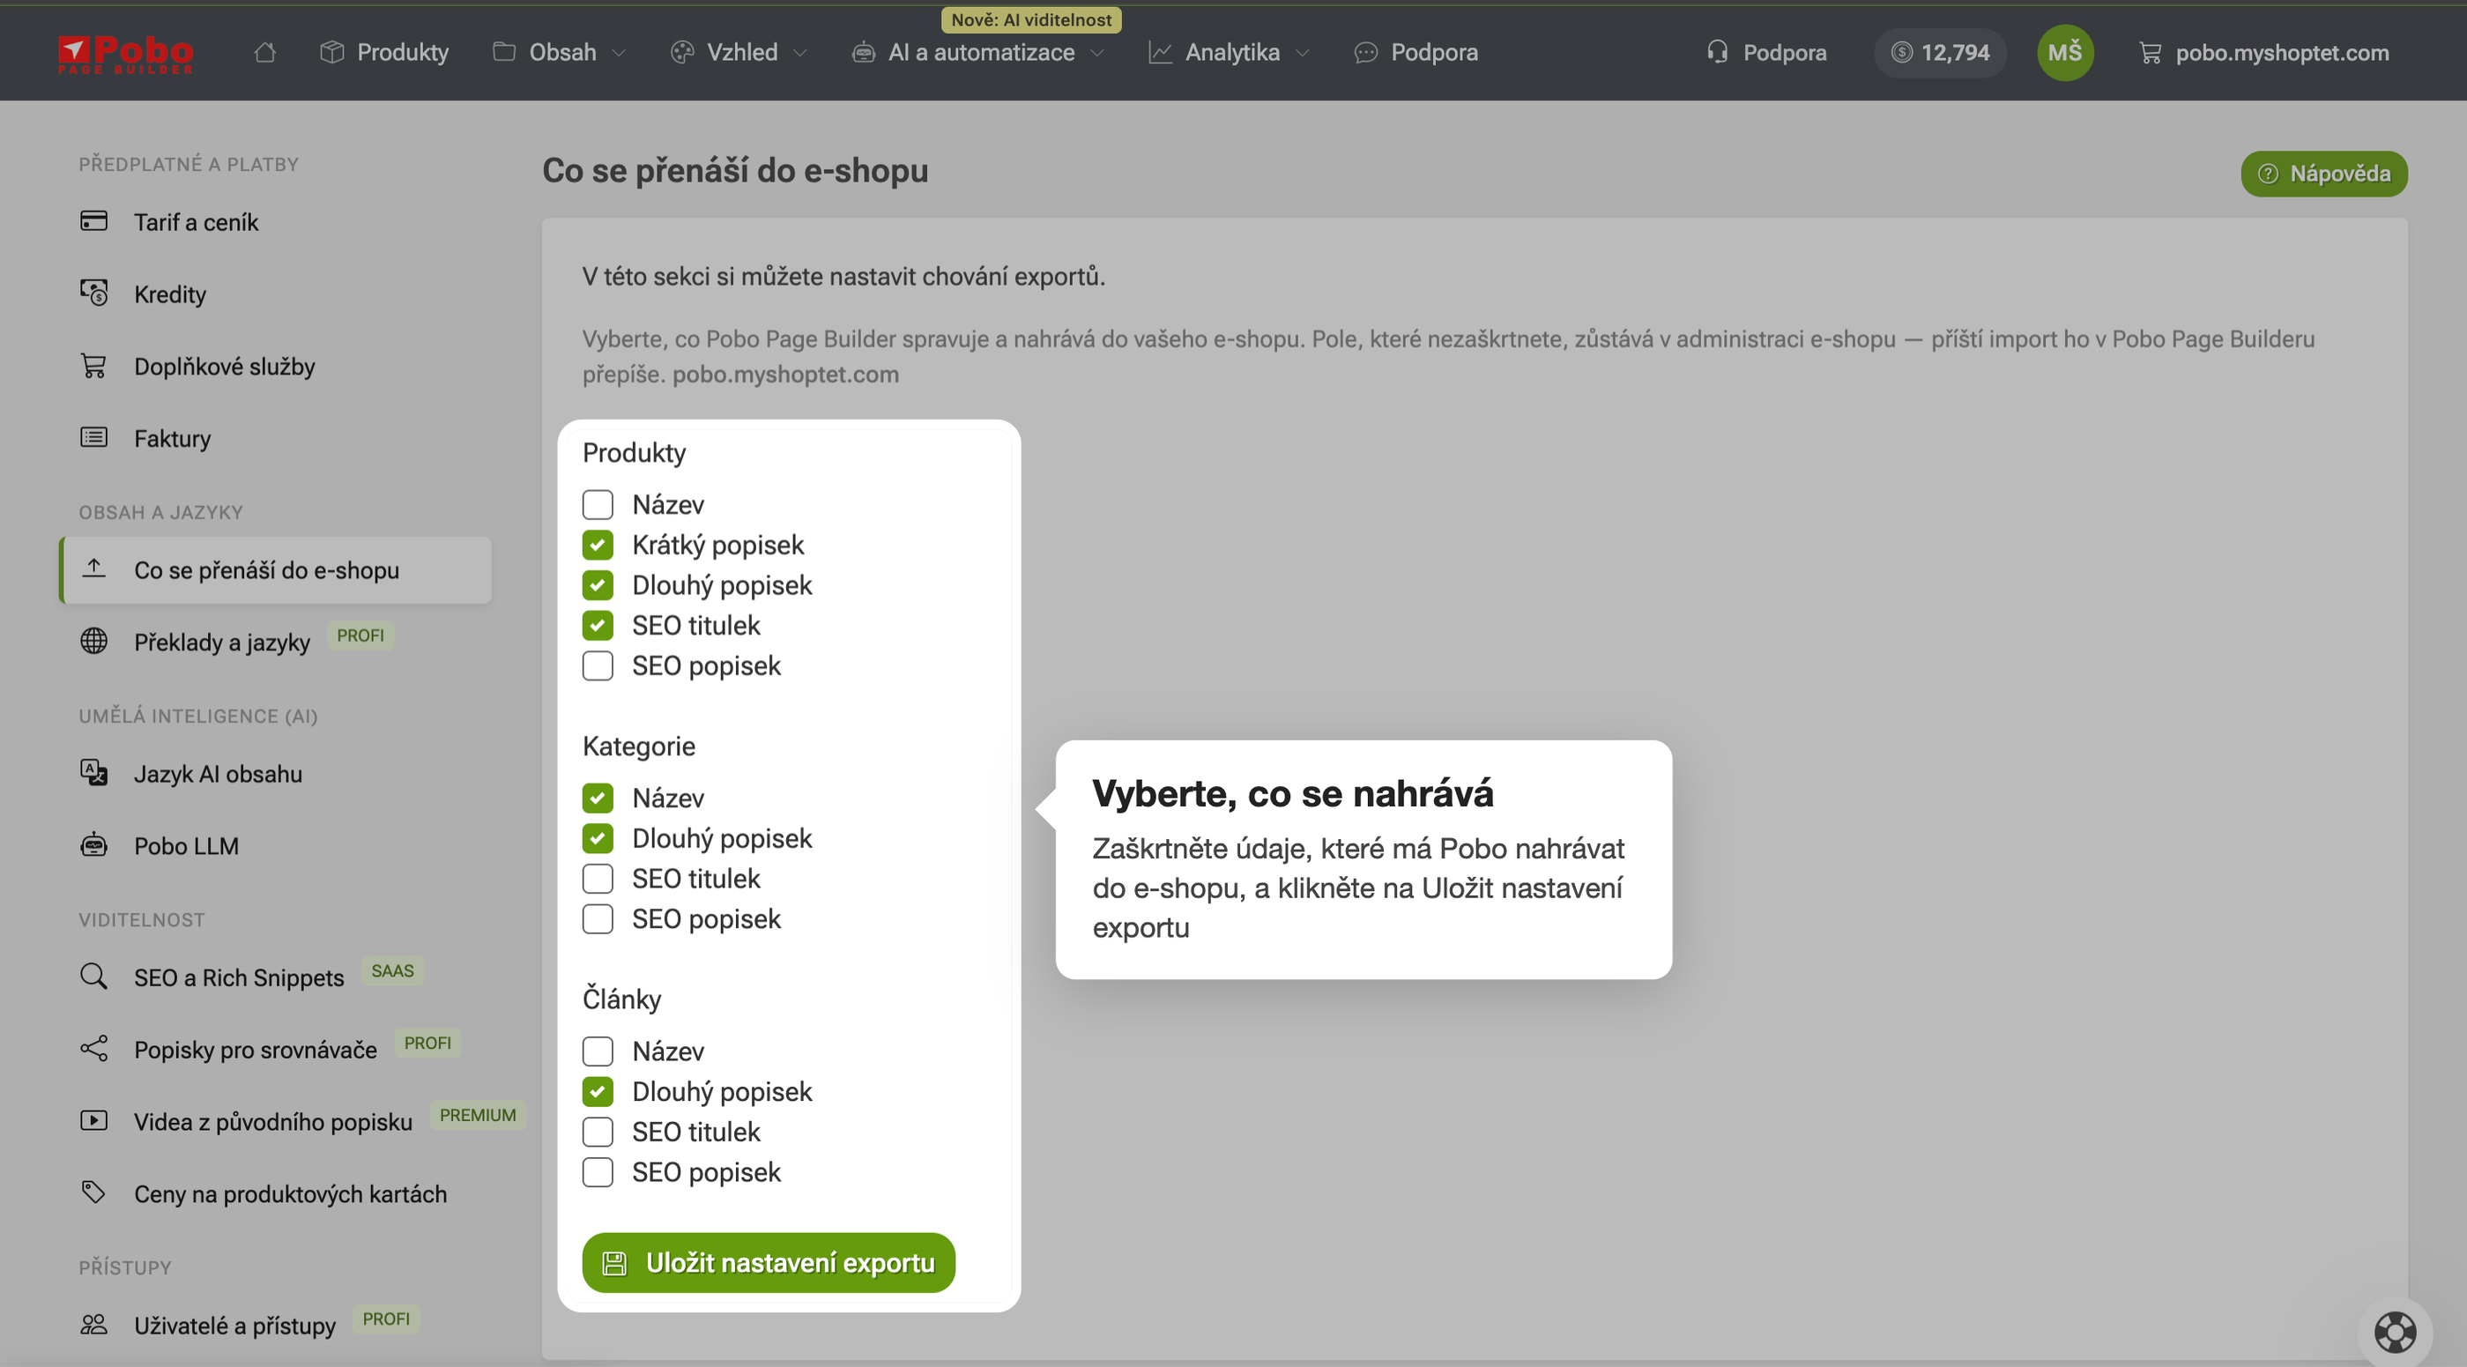Screen dimensions: 2467x1367
Task: Open the Vzhled dropdown menu
Action: coord(739,53)
